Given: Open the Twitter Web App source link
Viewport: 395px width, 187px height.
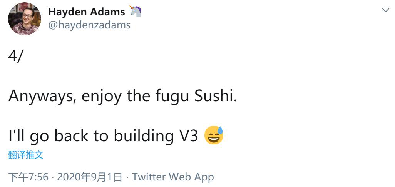Looking at the screenshot, I should point(173,177).
